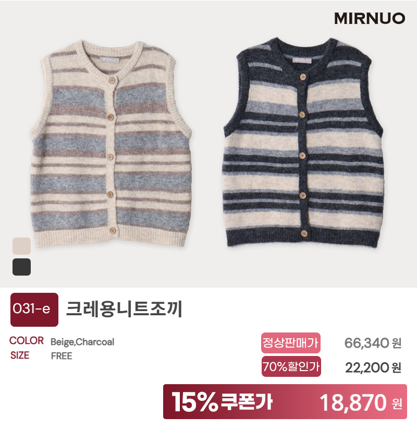417x428 pixels.
Task: Click the 정상판매가 label badge
Action: 291,342
